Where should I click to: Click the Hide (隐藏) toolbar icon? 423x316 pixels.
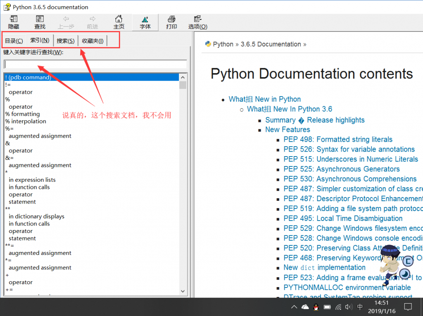click(14, 22)
